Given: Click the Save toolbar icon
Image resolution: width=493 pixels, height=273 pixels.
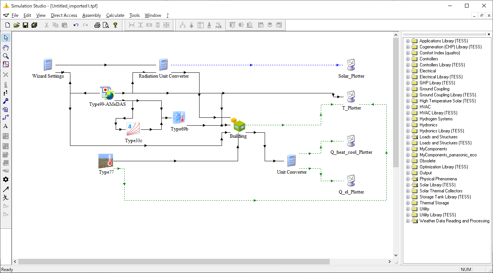Looking at the screenshot, I should tap(25, 25).
